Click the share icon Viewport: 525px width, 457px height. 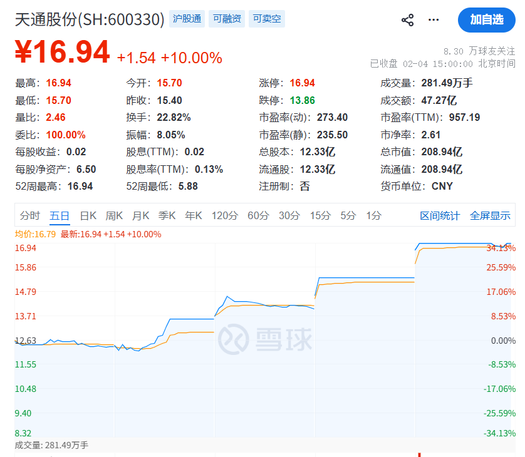pos(408,20)
